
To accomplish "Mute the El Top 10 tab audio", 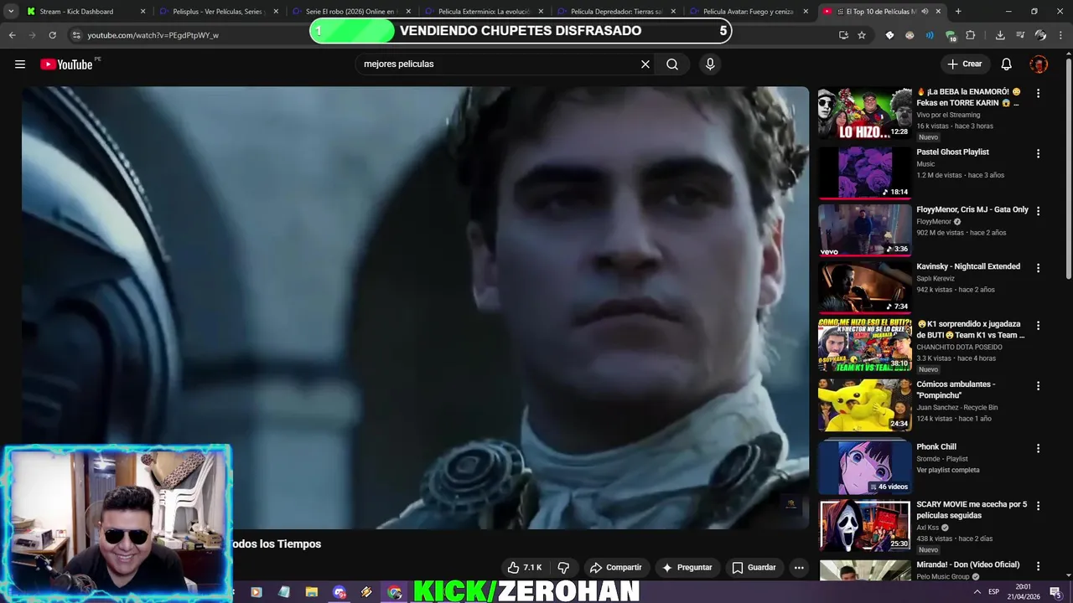I will tap(924, 12).
